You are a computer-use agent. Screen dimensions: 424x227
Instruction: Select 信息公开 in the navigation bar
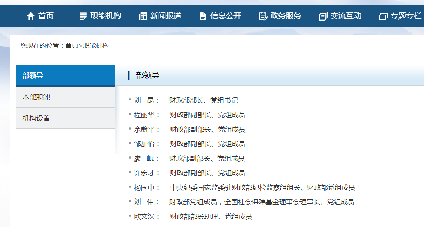pos(226,16)
